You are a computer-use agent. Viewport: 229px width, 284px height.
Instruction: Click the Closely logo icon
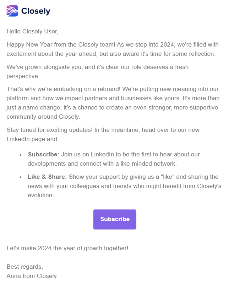pos(12,11)
